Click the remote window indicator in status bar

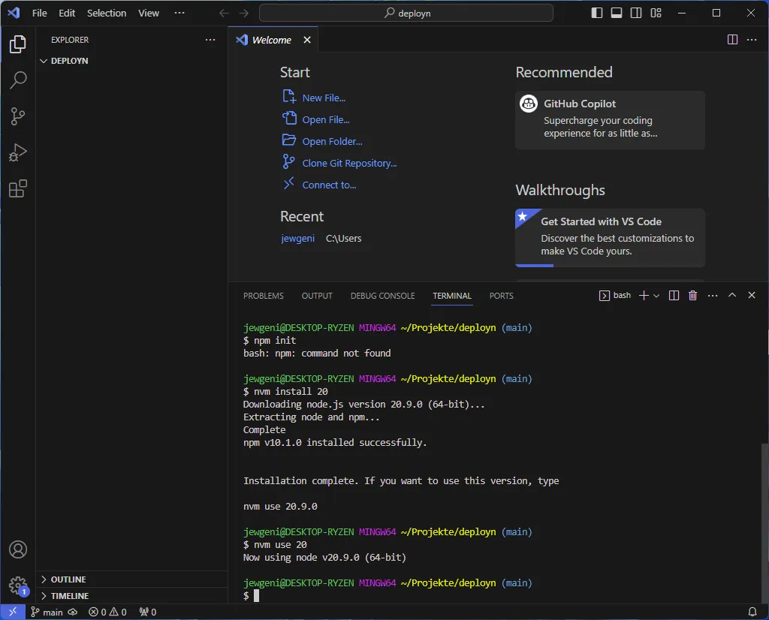point(13,612)
